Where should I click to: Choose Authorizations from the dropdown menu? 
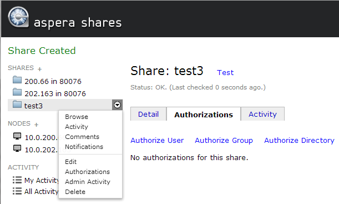point(87,172)
